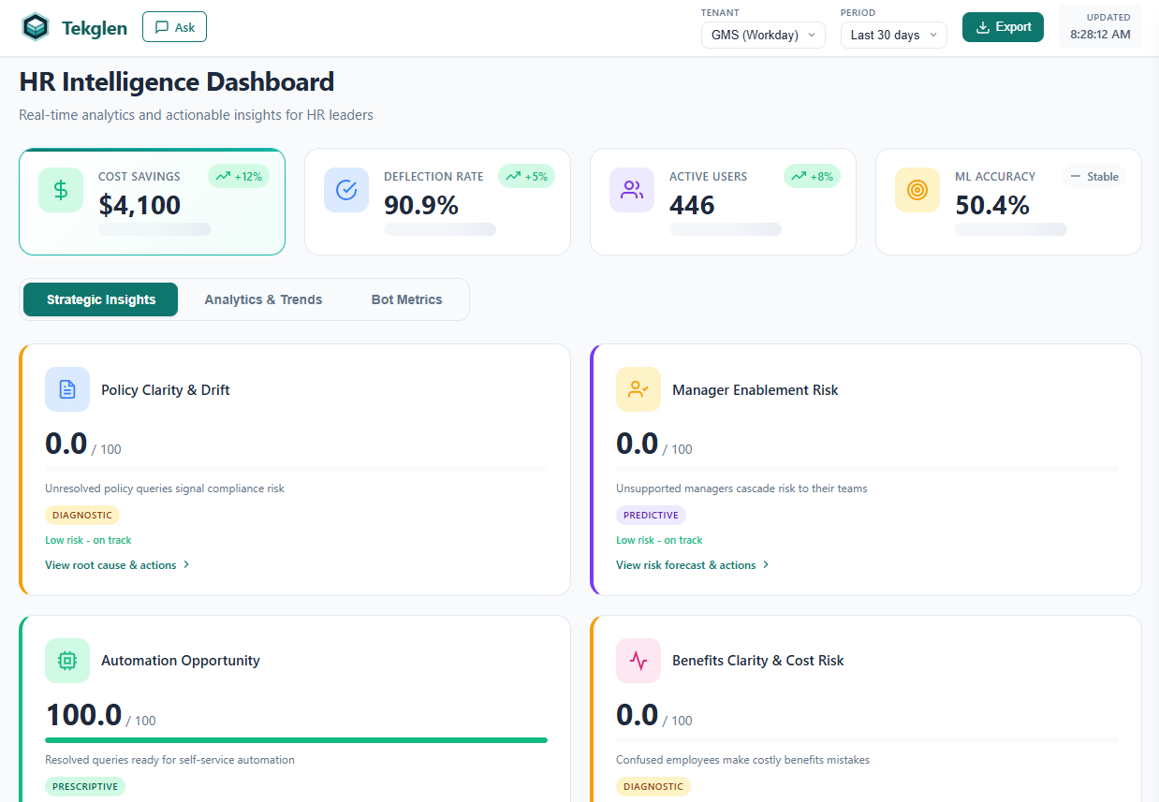1159x802 pixels.
Task: Open View risk forecast & actions link
Action: click(x=687, y=564)
